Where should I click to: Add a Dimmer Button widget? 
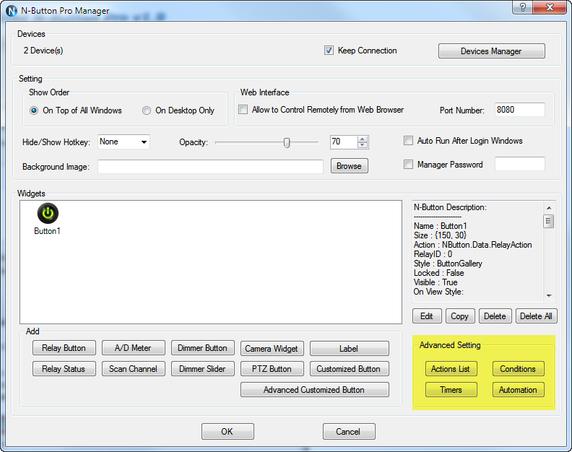(x=202, y=348)
